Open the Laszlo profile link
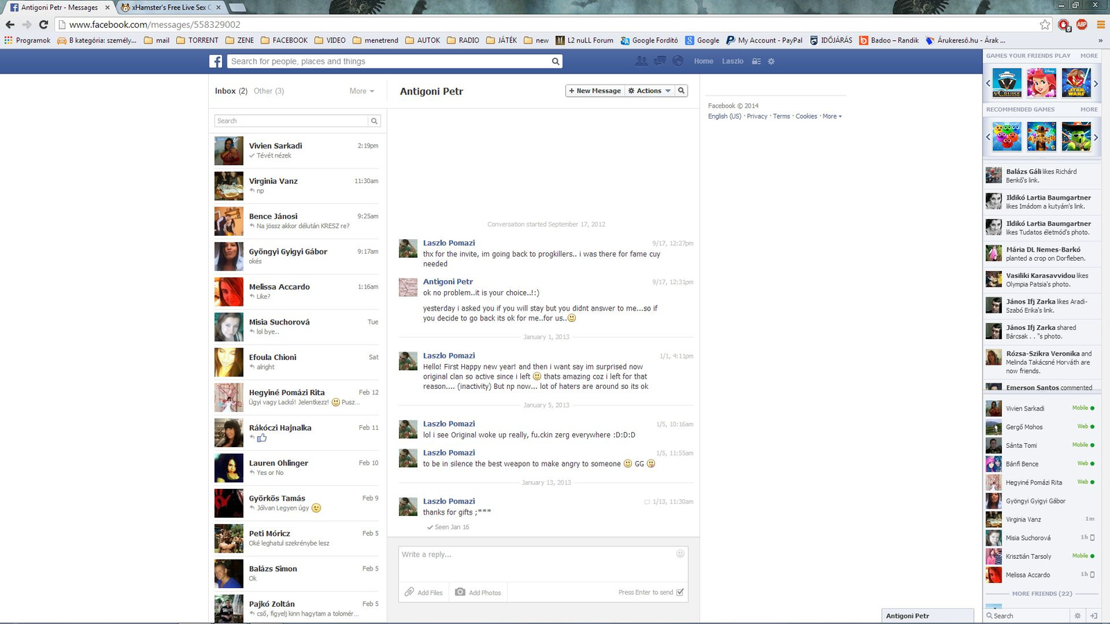1110x624 pixels. (733, 61)
